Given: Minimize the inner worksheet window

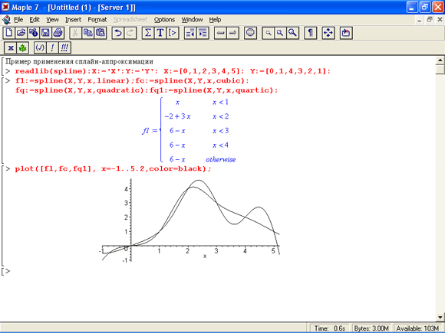Looking at the screenshot, I should pyautogui.click(x=420, y=20).
